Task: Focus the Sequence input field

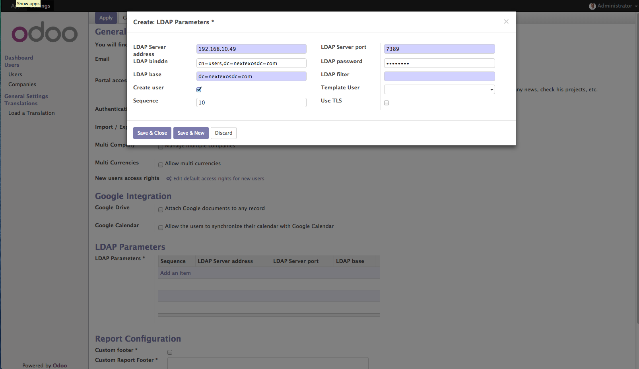Action: point(251,102)
